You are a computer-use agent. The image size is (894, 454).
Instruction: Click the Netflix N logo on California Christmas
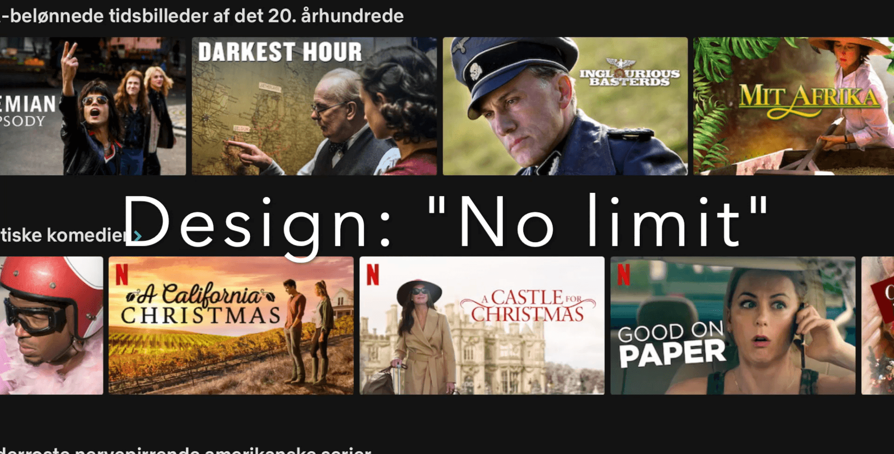pos(122,274)
